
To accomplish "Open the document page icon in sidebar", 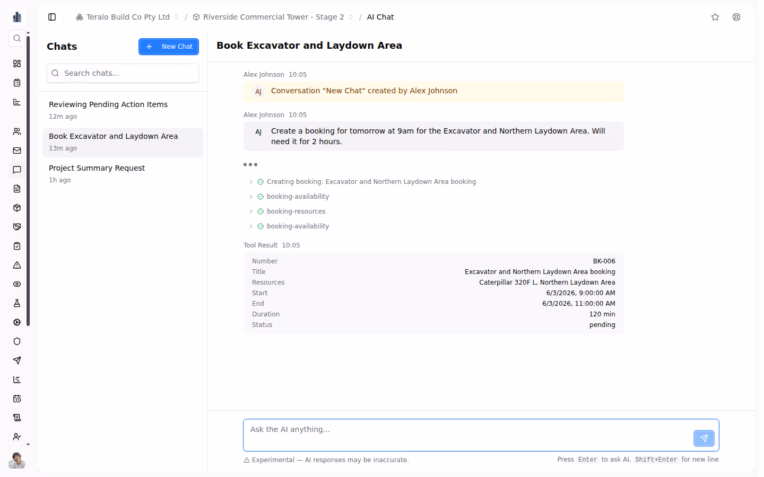I will [17, 189].
